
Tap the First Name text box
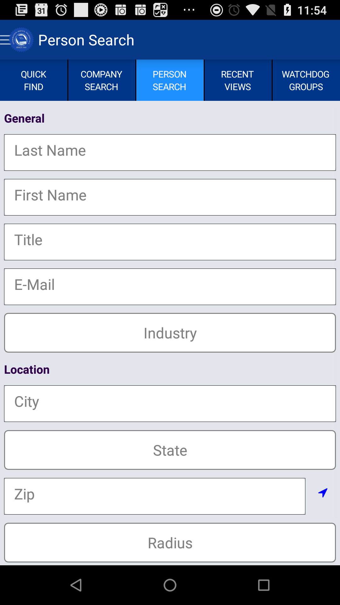(x=170, y=197)
